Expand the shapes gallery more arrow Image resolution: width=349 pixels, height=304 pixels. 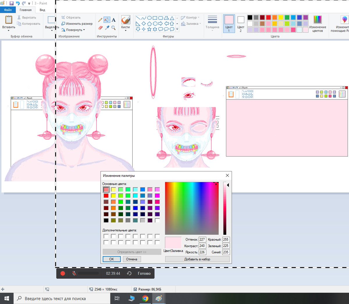click(177, 29)
